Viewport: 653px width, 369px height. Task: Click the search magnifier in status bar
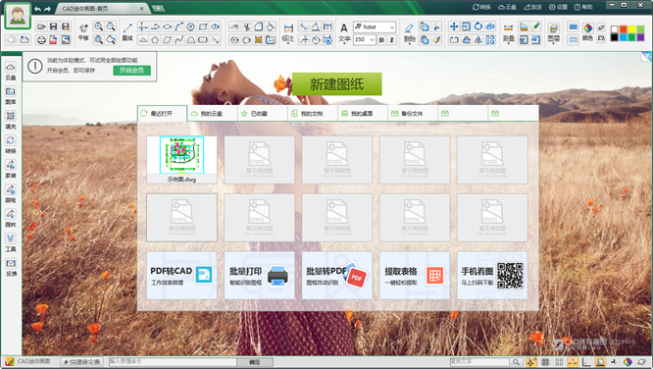pyautogui.click(x=516, y=362)
